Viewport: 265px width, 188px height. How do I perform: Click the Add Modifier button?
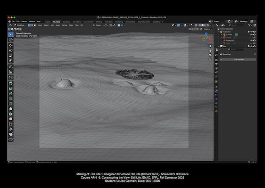pyautogui.click(x=238, y=59)
